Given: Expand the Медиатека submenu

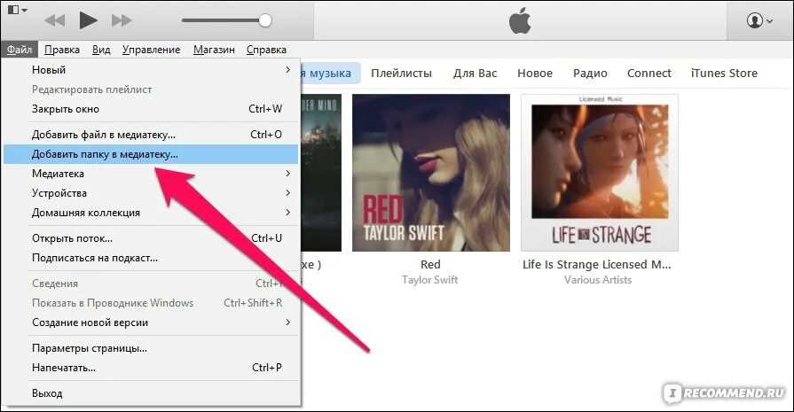Looking at the screenshot, I should (151, 174).
